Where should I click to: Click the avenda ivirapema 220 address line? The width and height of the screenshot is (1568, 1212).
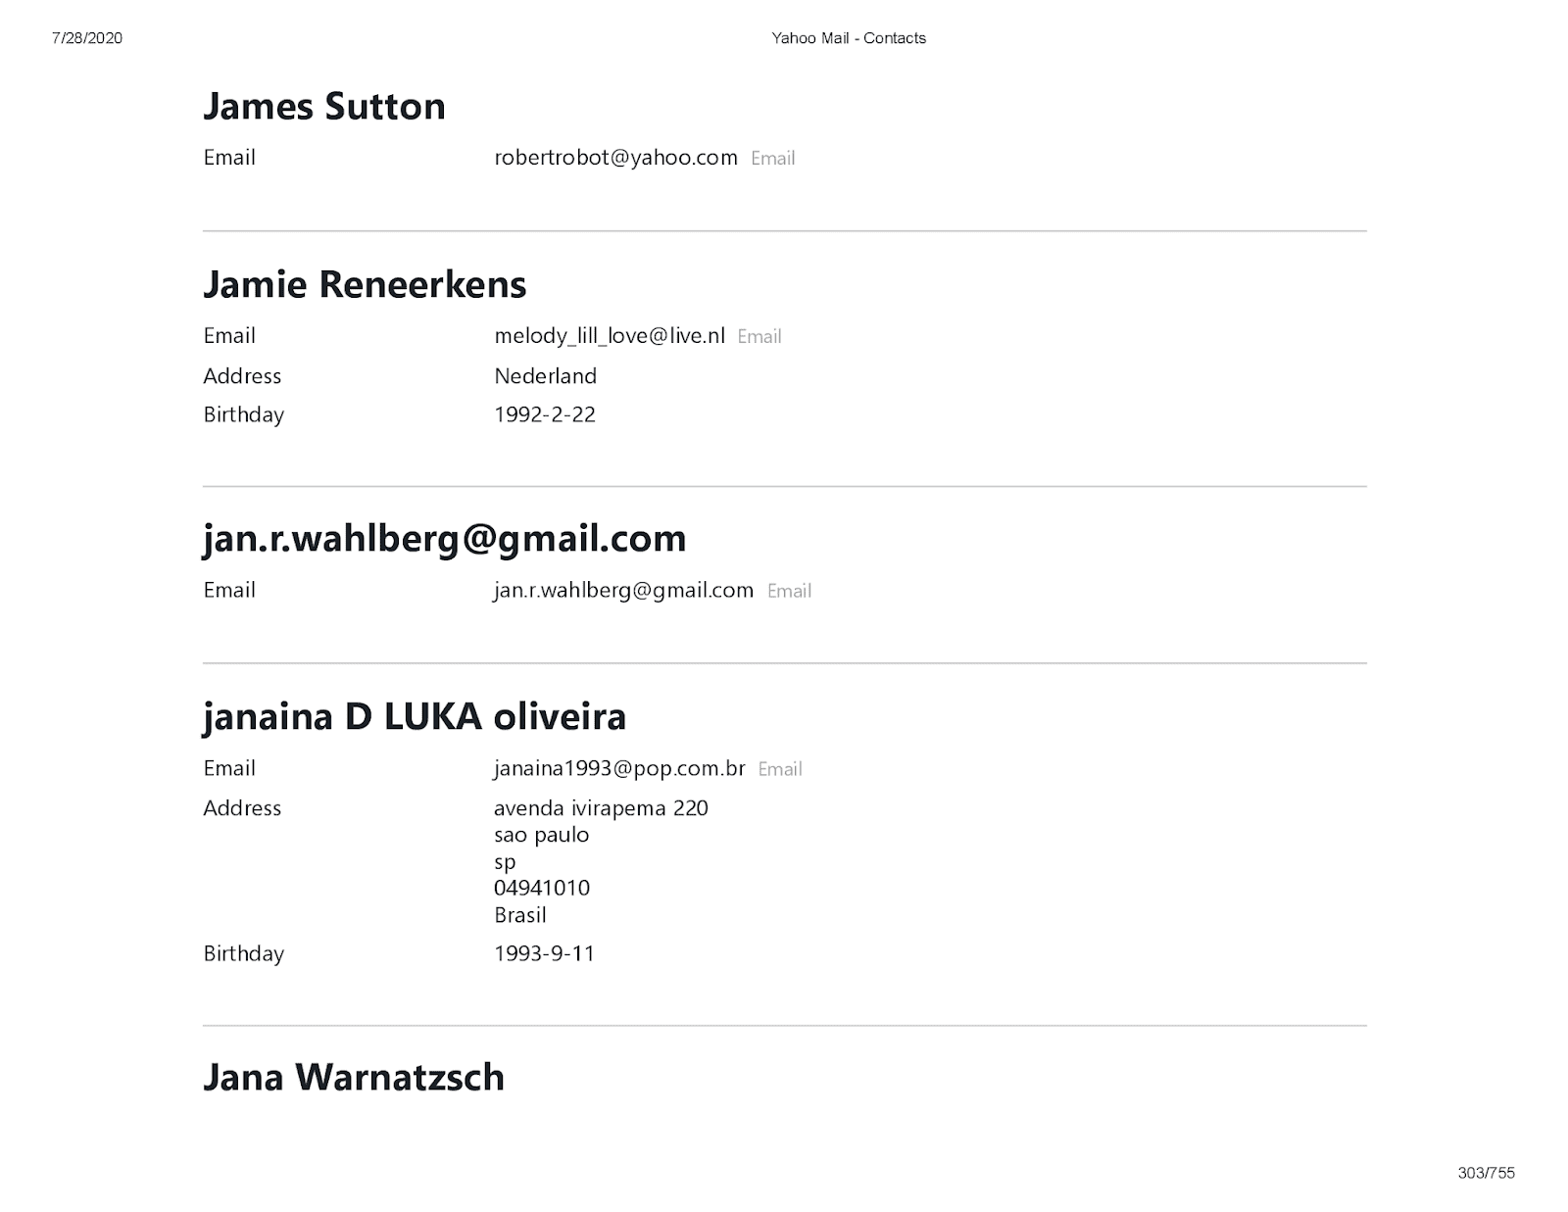click(601, 808)
